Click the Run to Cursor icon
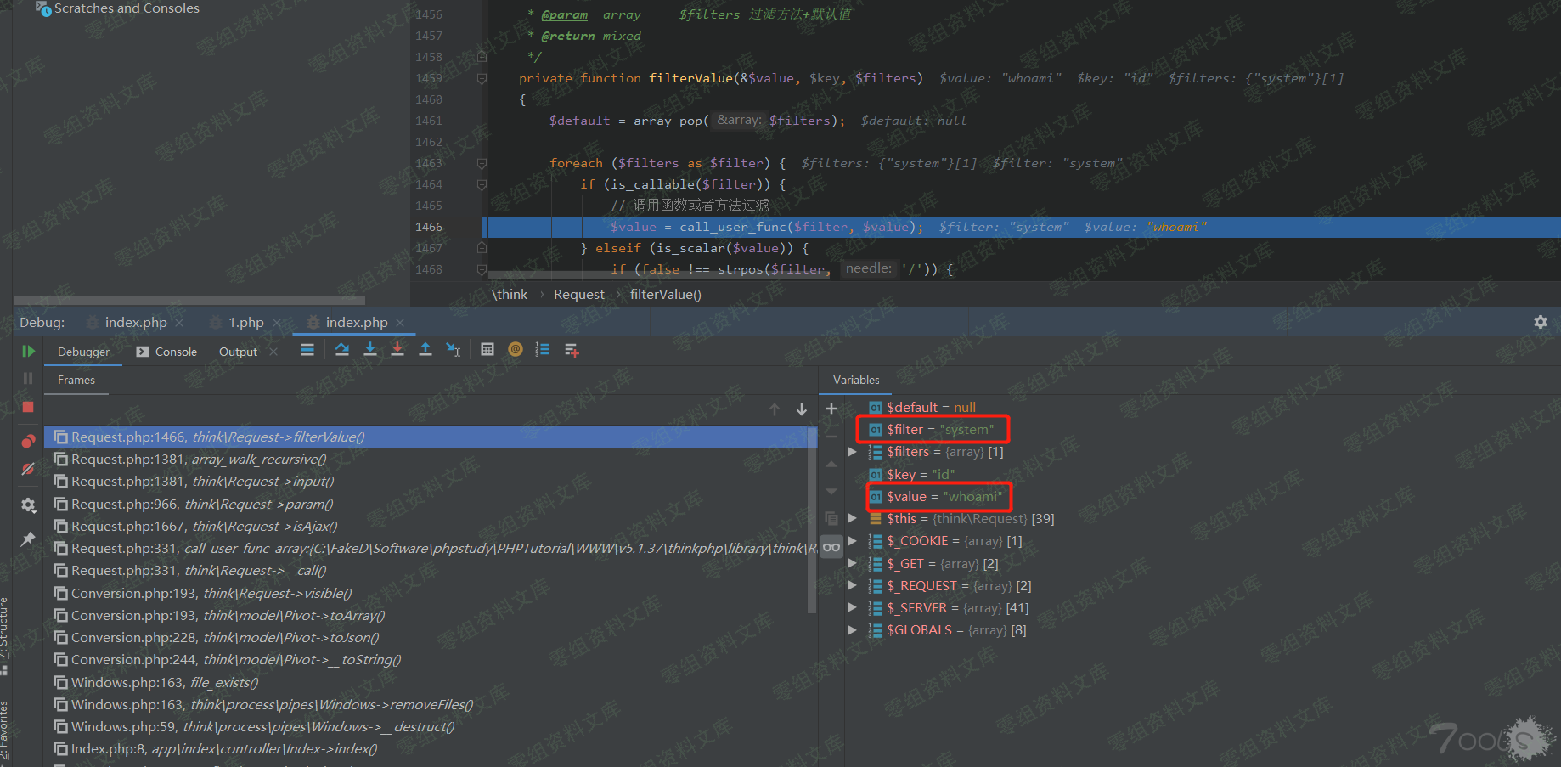 click(x=454, y=350)
